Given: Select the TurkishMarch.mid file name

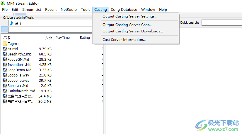Looking at the screenshot, I should pyautogui.click(x=21, y=91).
